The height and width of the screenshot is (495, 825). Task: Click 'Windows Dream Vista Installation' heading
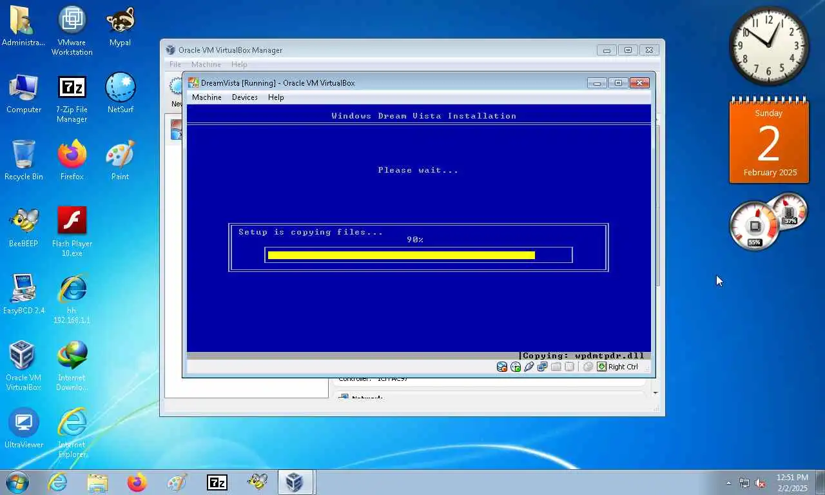pos(424,116)
